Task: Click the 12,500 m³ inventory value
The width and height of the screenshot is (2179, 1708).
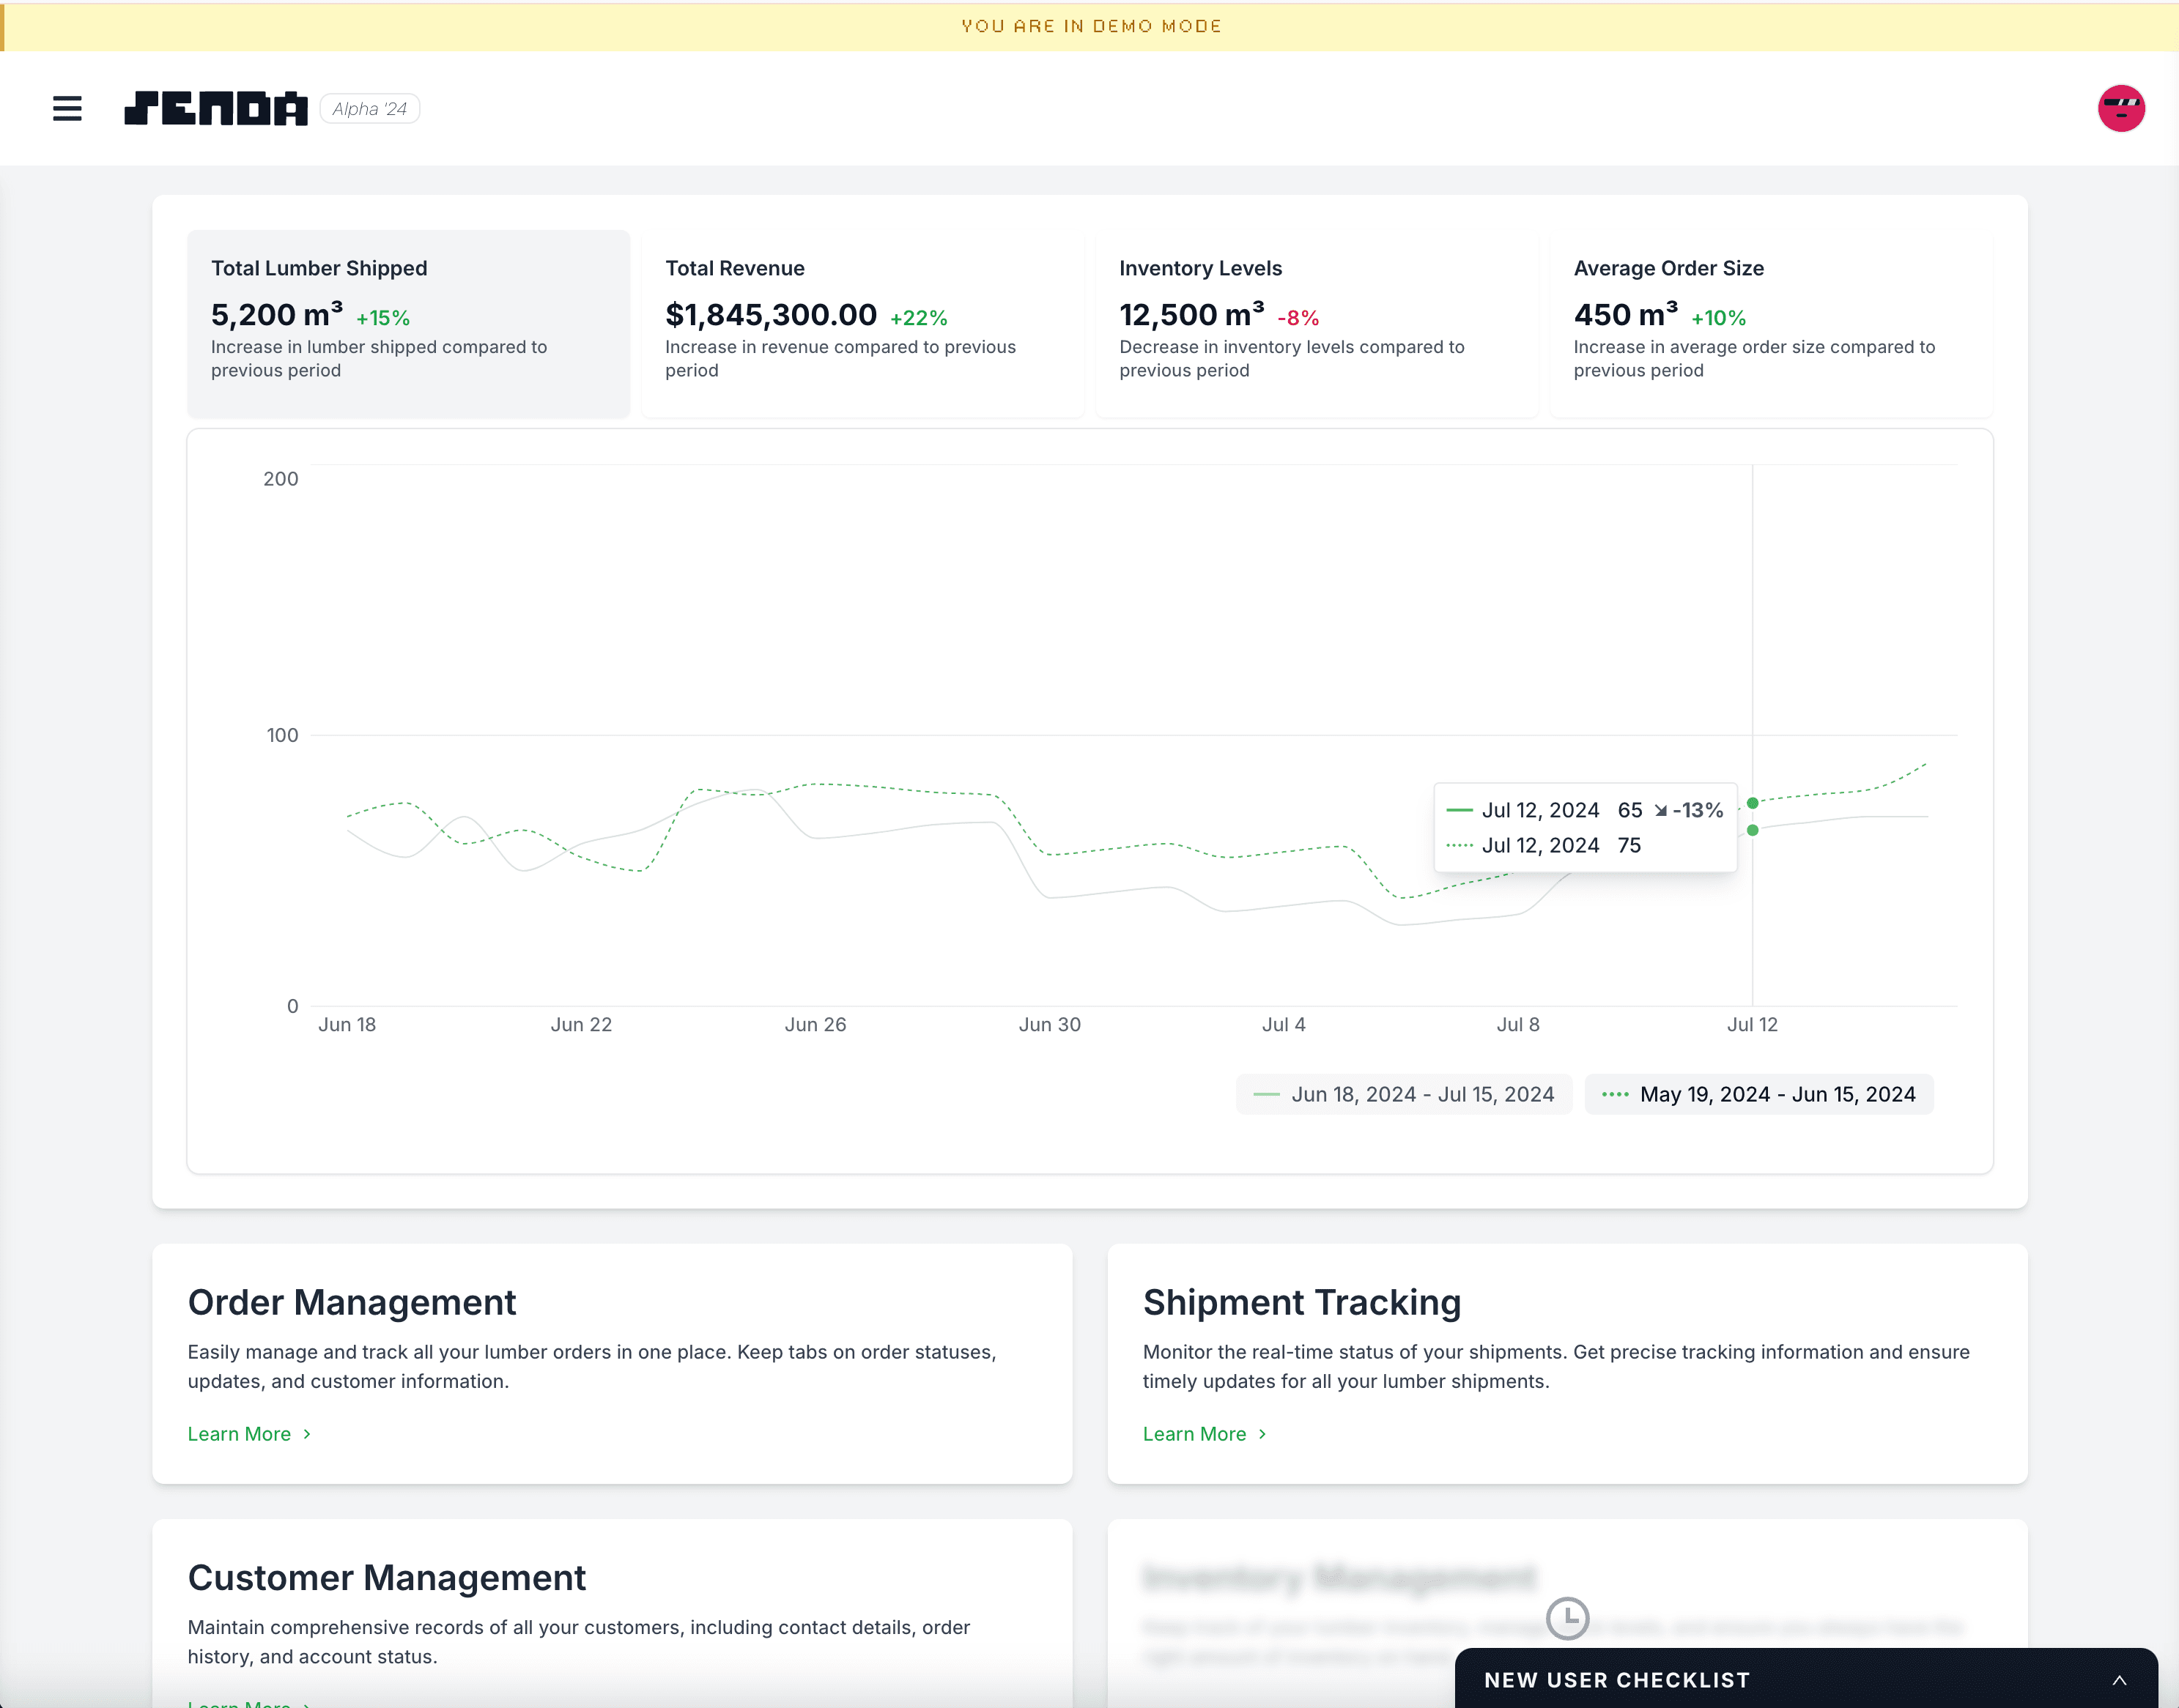Action: [1191, 315]
